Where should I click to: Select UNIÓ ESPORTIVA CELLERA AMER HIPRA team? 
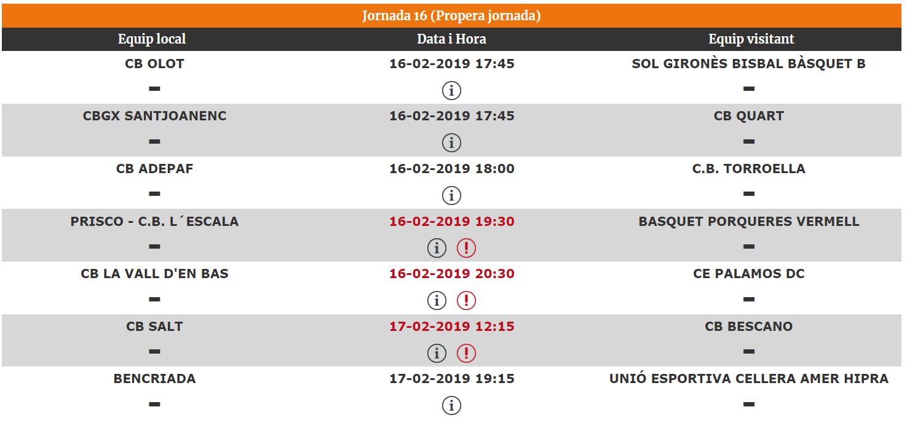coord(748,379)
